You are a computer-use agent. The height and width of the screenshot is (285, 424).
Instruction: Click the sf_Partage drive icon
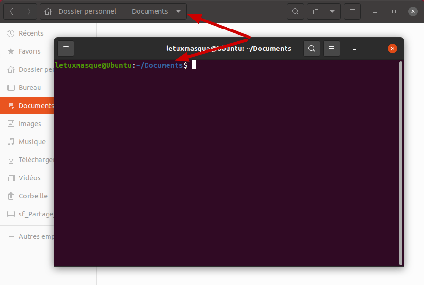pyautogui.click(x=11, y=214)
